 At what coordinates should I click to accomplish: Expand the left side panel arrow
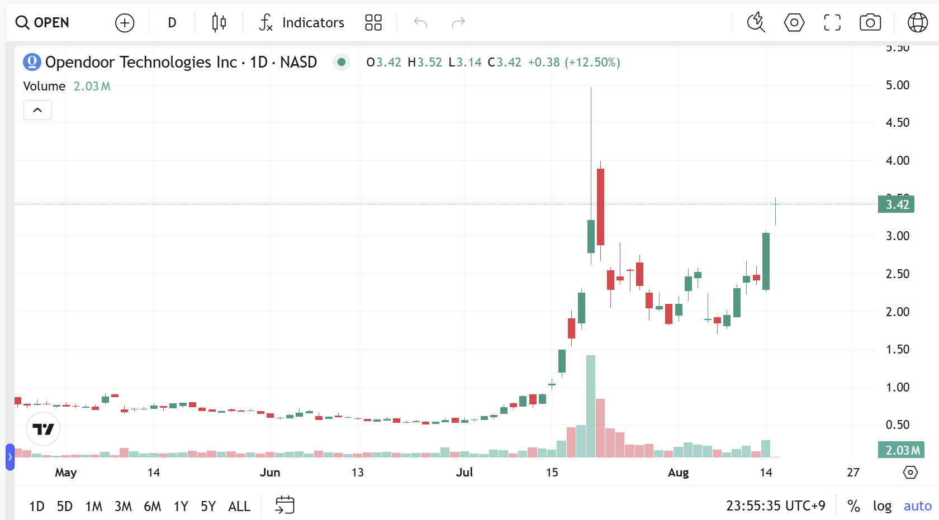pos(10,457)
